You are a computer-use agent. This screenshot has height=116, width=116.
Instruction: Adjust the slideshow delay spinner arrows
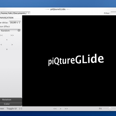click(x=19, y=23)
